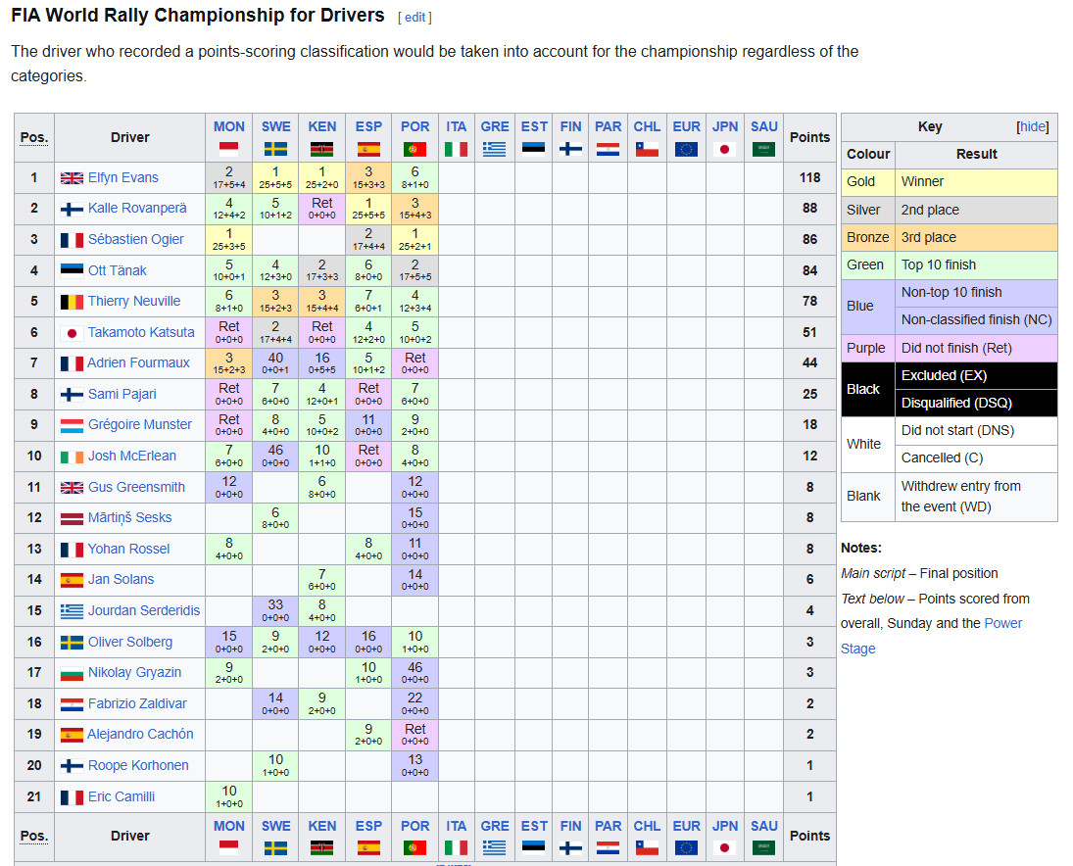Open the JPN rally link in top header
The image size is (1073, 866).
coord(725,126)
